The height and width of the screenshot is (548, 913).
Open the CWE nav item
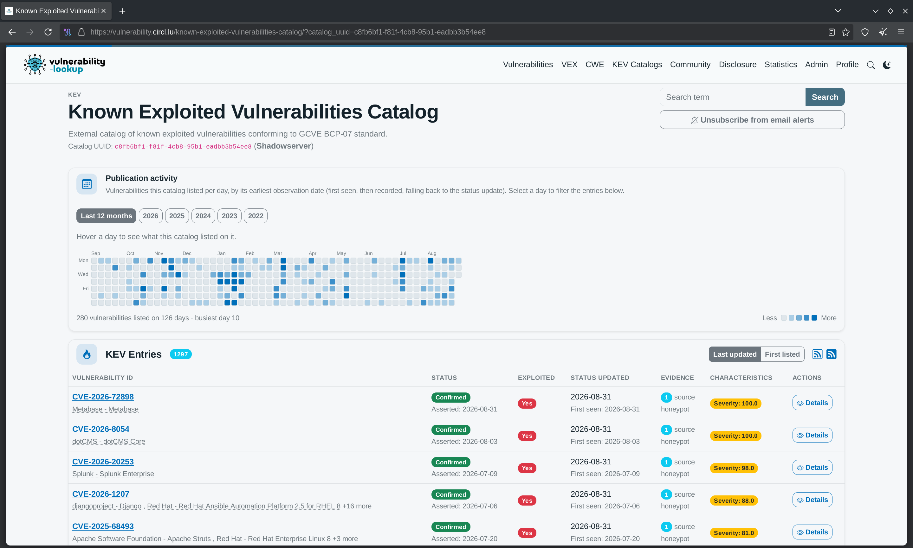594,65
